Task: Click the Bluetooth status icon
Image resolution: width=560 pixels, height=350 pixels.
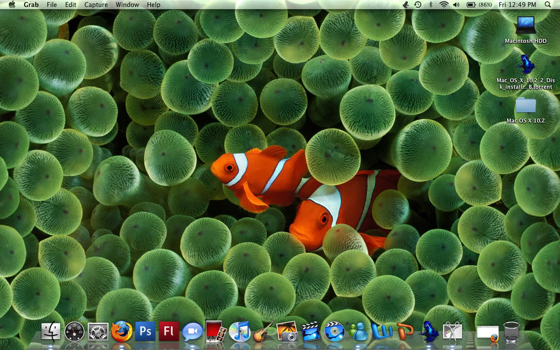Action: click(431, 4)
